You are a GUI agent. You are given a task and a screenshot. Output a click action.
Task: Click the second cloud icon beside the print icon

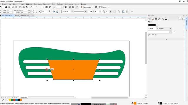[x=13, y=7]
